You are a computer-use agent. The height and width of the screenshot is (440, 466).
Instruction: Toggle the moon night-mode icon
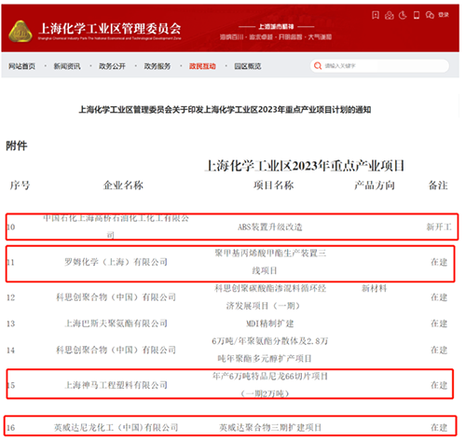(403, 15)
